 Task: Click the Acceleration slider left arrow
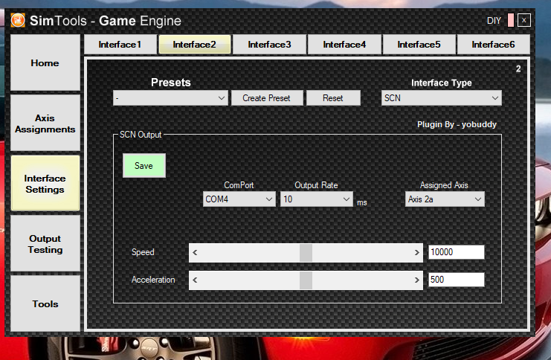click(x=195, y=280)
